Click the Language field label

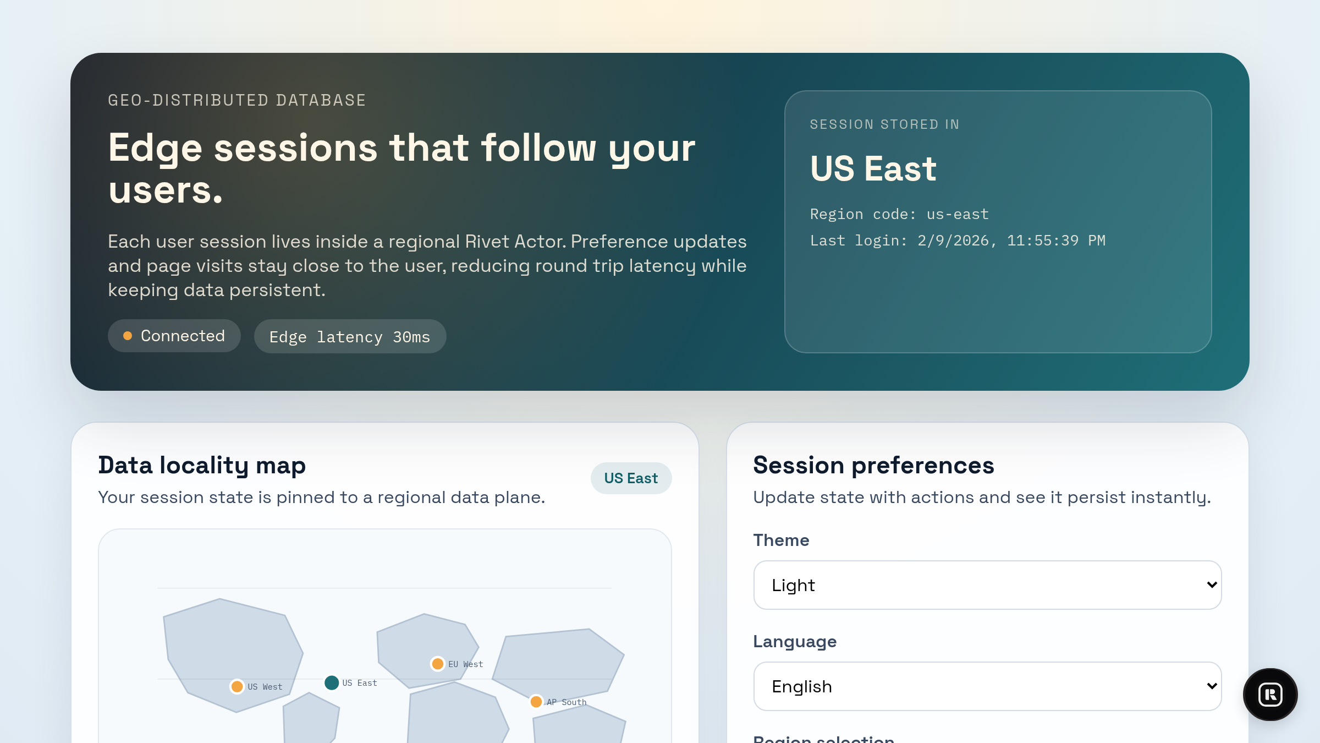coord(795,641)
